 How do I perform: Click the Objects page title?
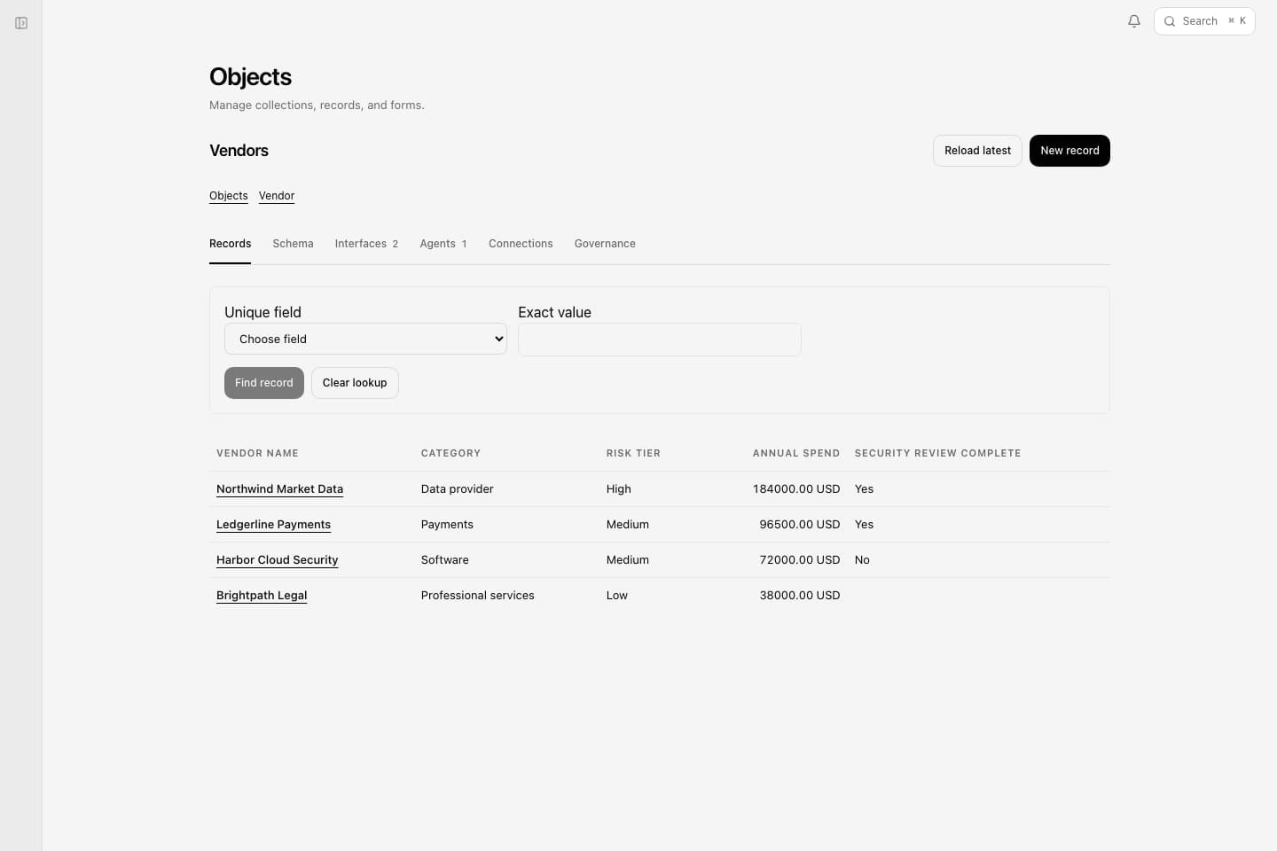250,77
